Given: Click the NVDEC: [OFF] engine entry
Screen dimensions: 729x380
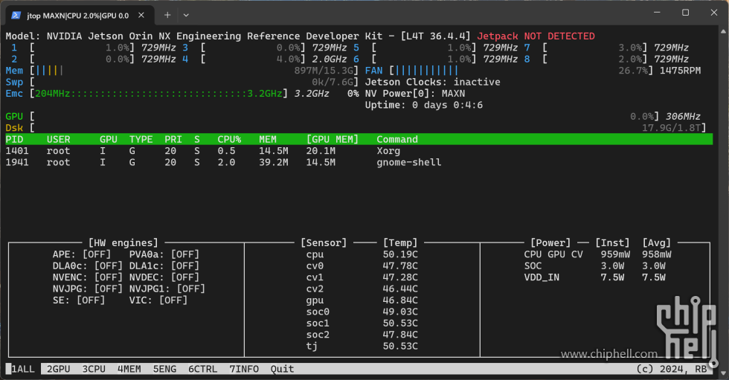Looking at the screenshot, I should tap(164, 277).
